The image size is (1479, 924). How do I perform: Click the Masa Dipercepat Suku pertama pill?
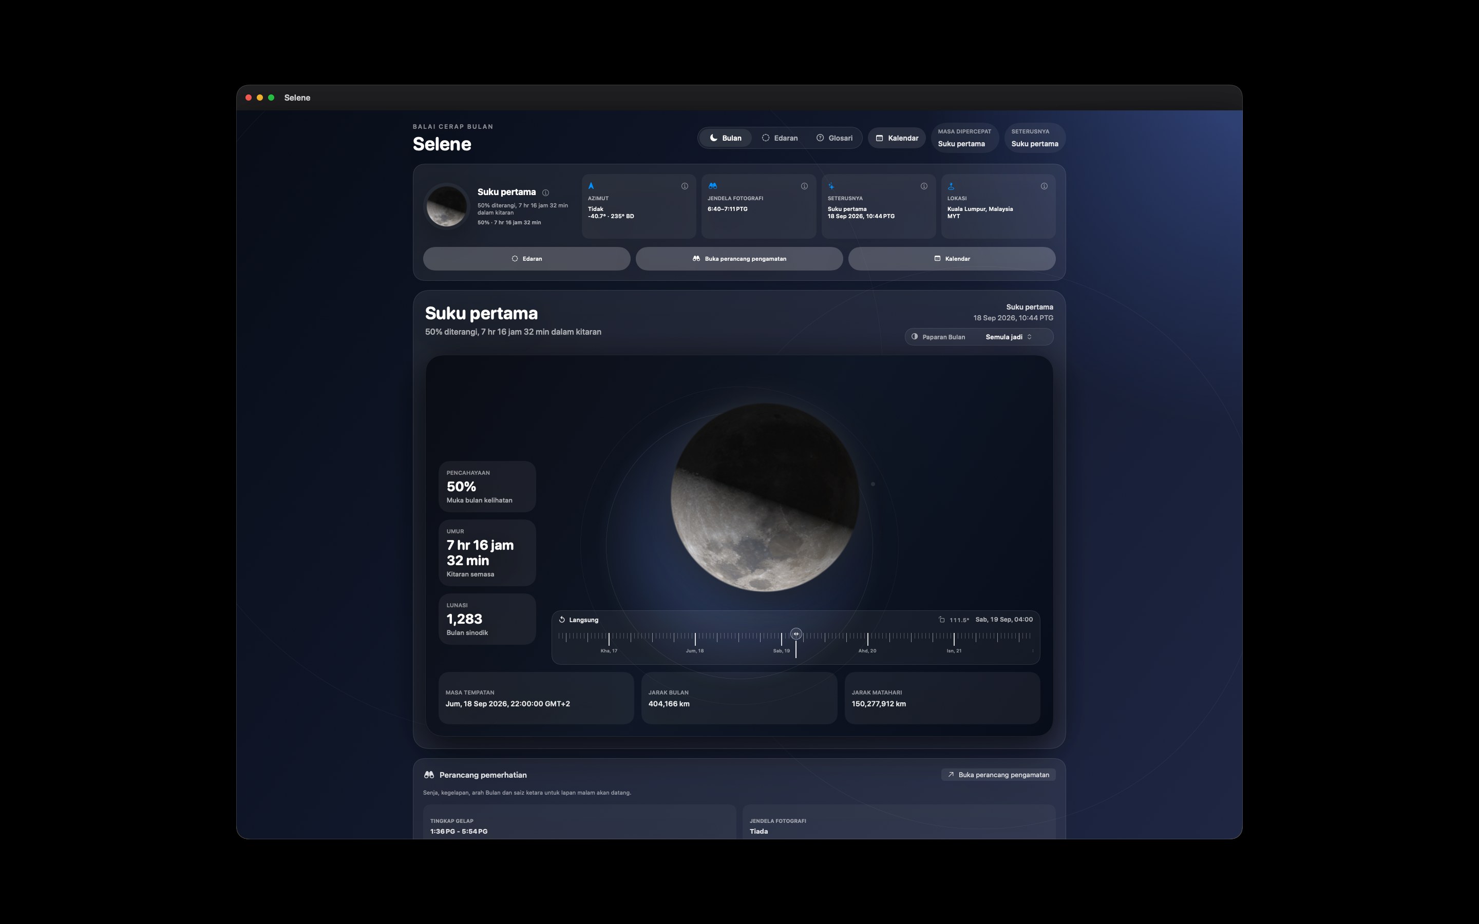(x=964, y=138)
